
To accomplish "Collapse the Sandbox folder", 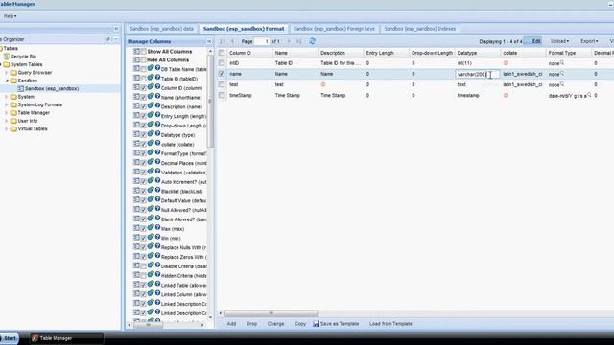I will pos(7,80).
